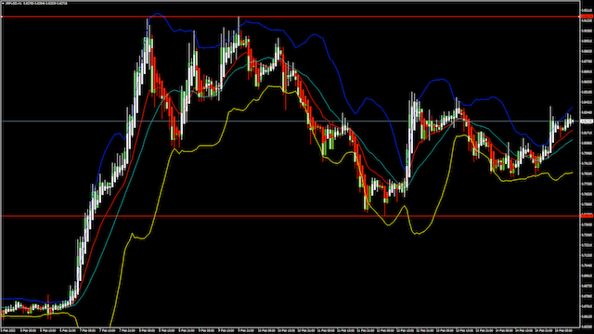Click the last date label on the time axis
The image size is (594, 334).
(563, 330)
